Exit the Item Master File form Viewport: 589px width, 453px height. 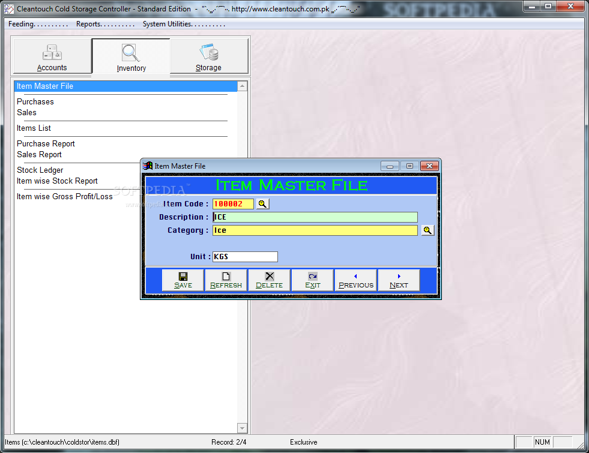(313, 280)
